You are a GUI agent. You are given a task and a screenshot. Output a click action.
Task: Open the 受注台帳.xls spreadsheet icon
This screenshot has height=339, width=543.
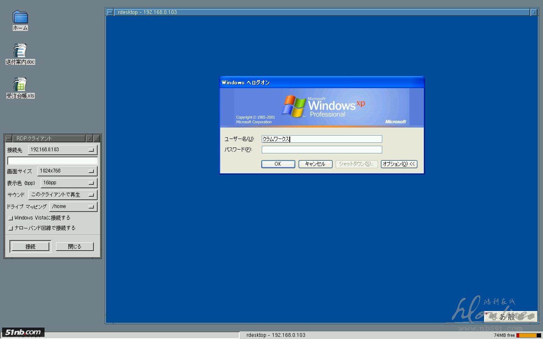[x=20, y=84]
